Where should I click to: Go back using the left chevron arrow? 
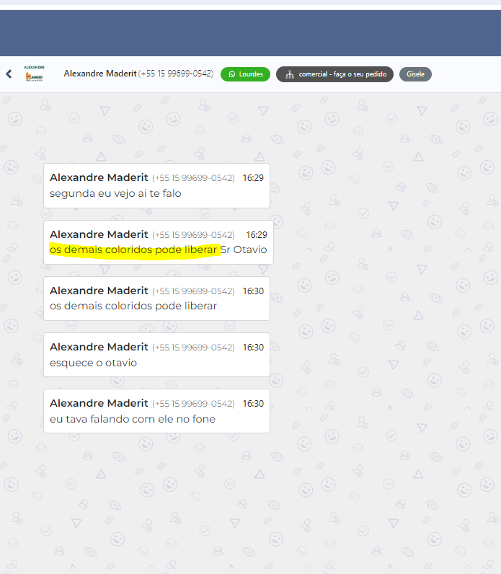(9, 74)
